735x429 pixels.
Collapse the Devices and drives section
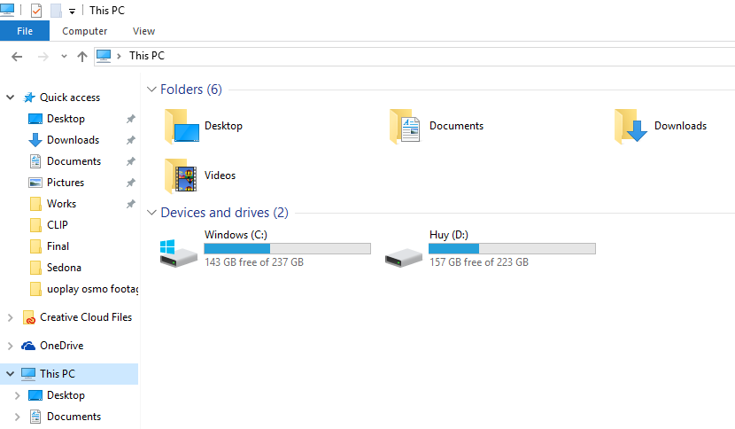151,213
